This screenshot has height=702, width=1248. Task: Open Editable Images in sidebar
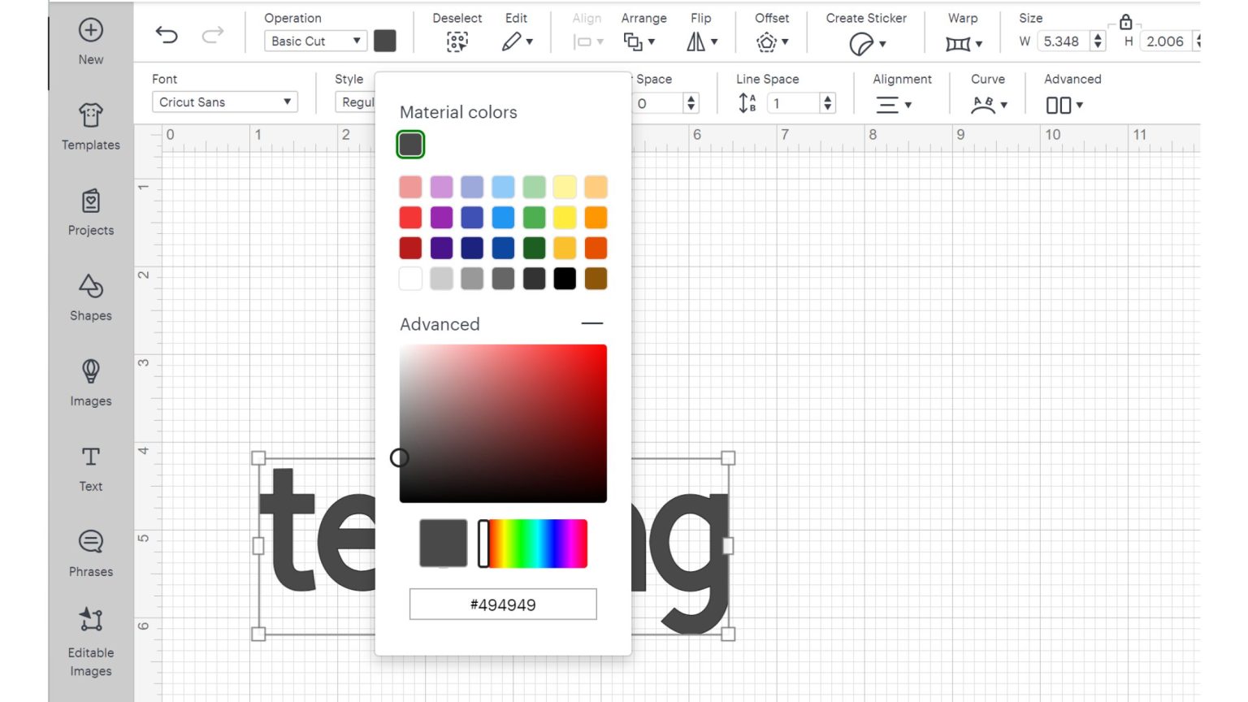[91, 642]
